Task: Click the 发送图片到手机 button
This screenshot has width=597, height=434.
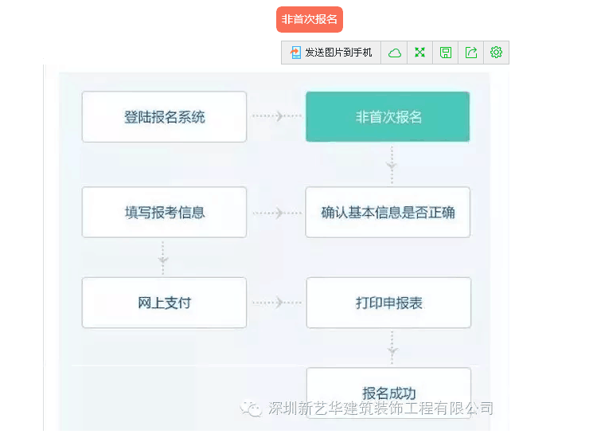Action: click(331, 53)
